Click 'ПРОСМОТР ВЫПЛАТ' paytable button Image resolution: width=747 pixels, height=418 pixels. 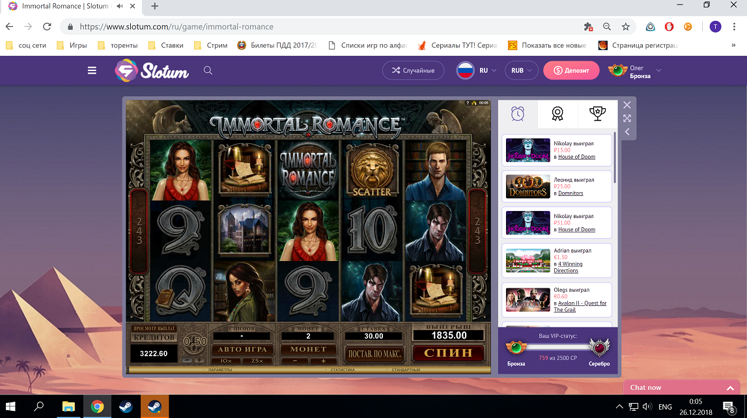154,329
